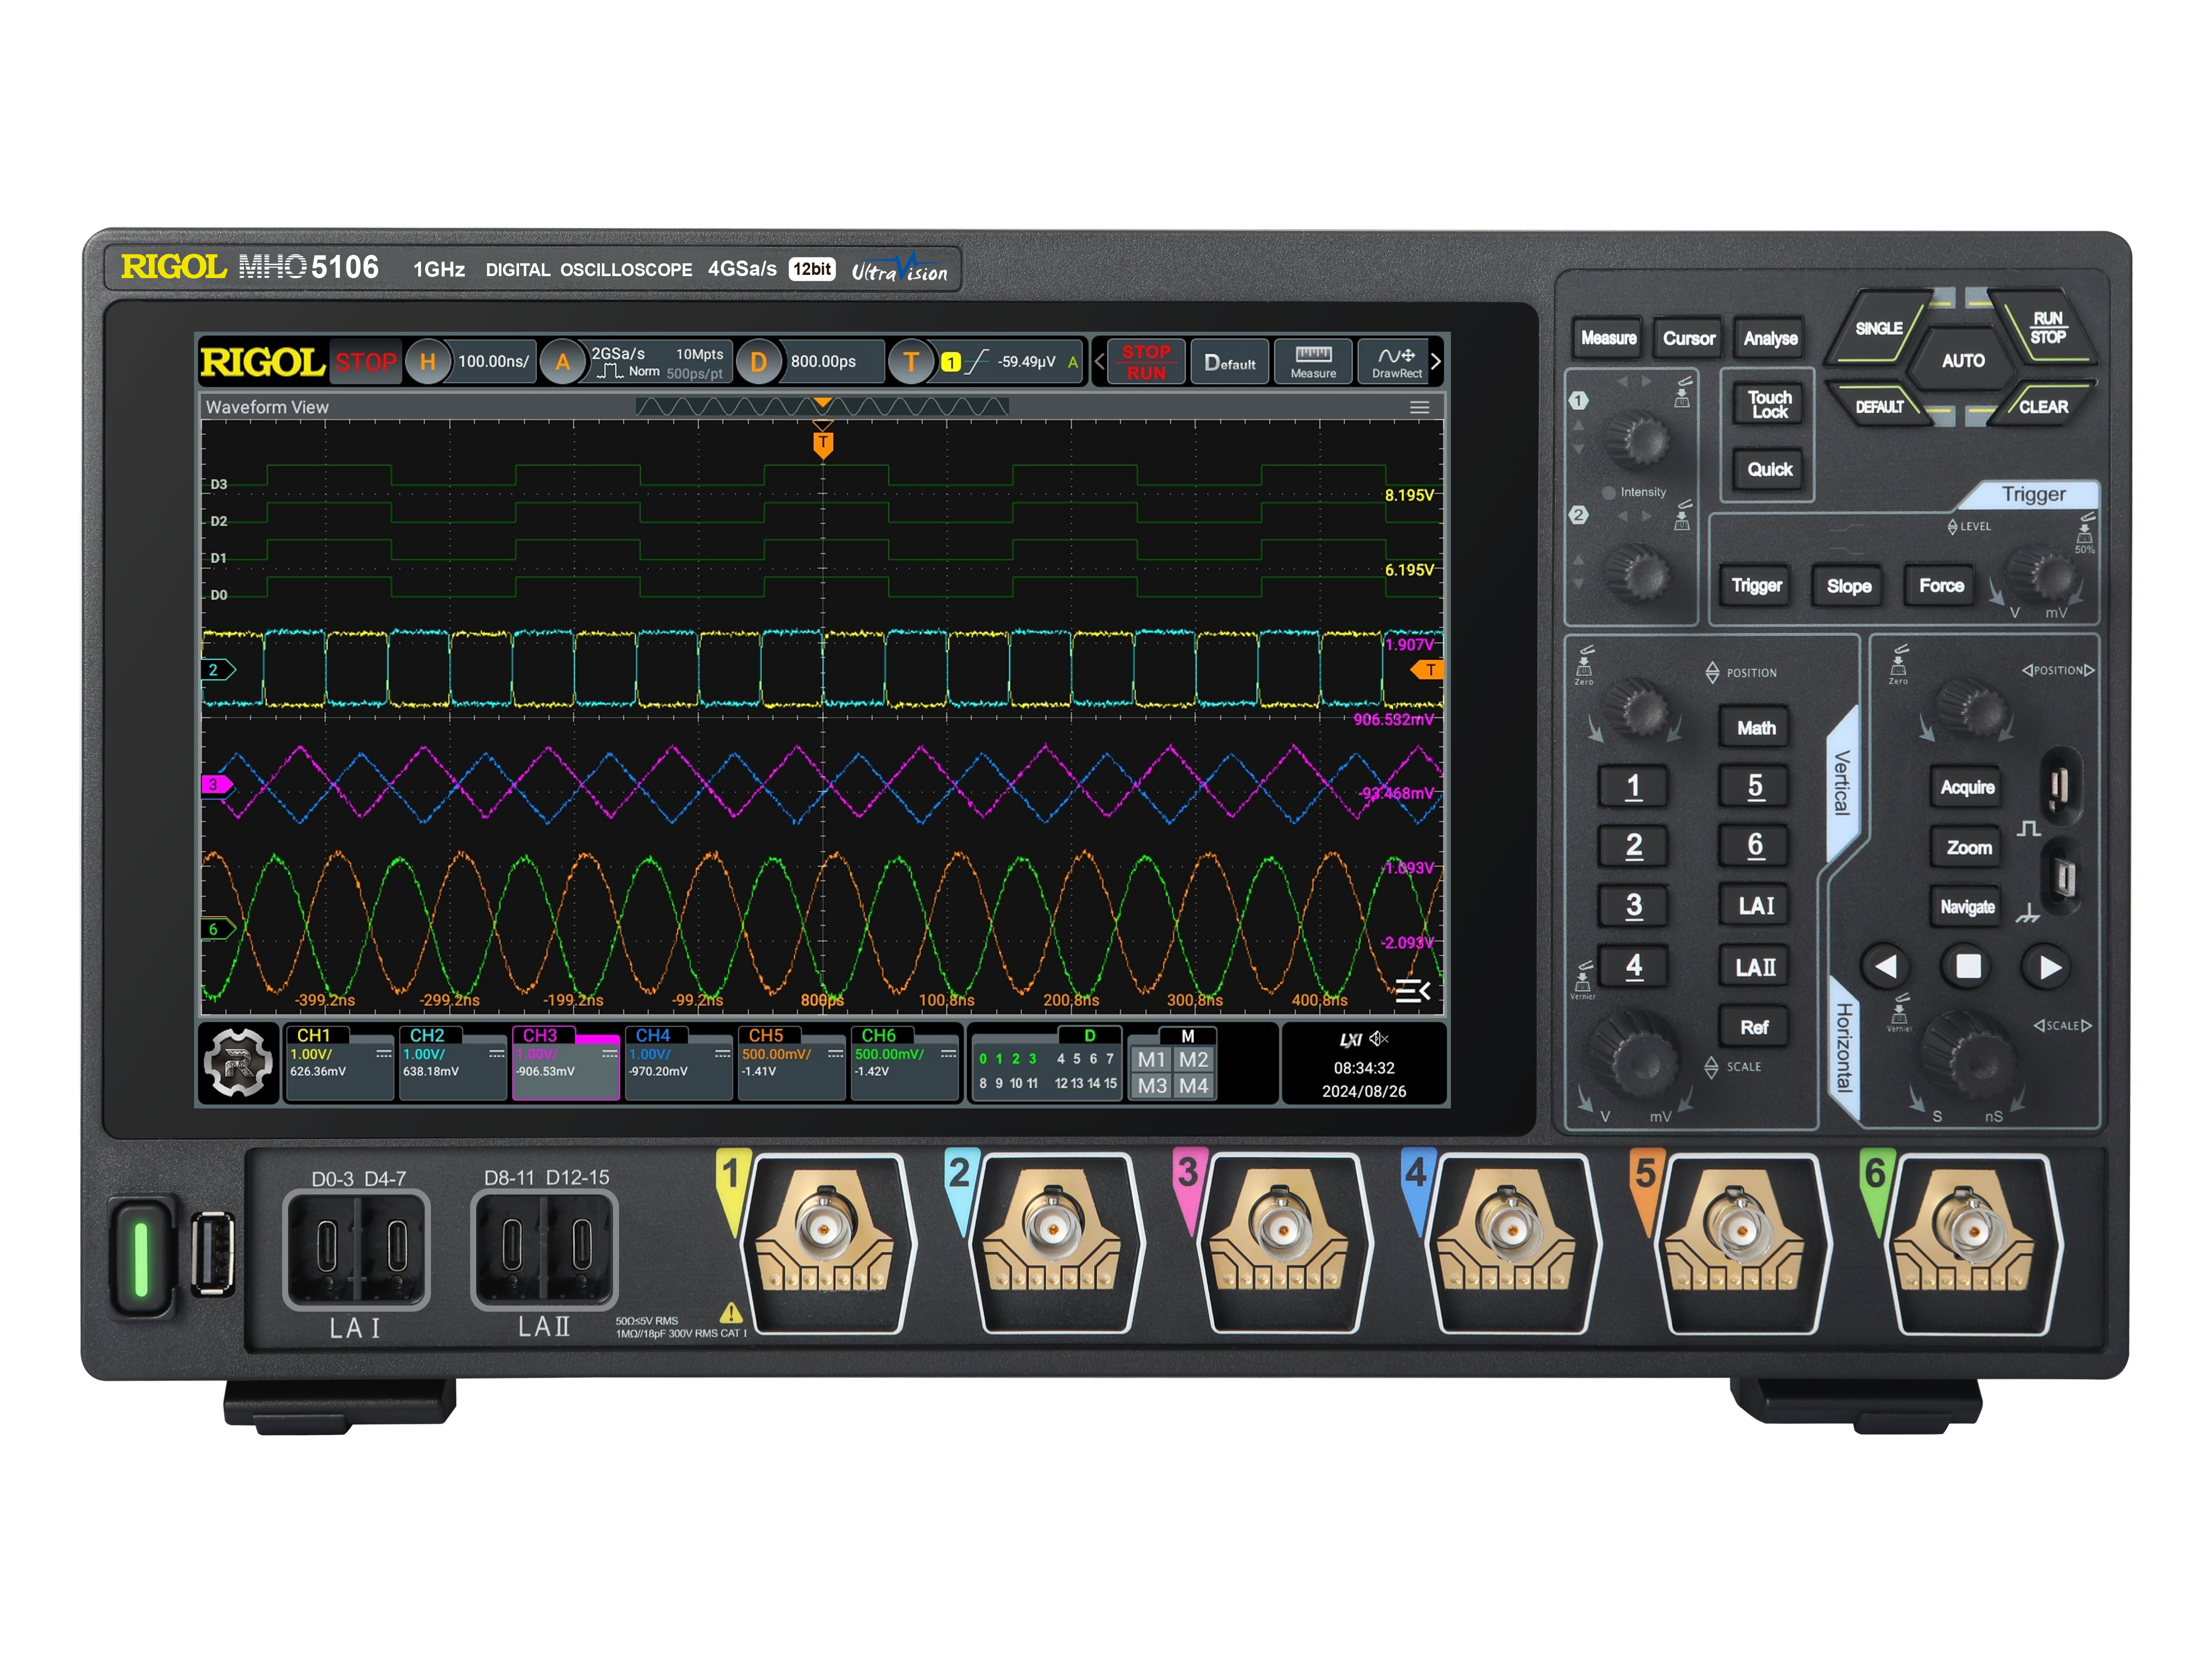The width and height of the screenshot is (2212, 1659).
Task: Toggle the LAII logic analyzer button
Action: pyautogui.click(x=1755, y=967)
